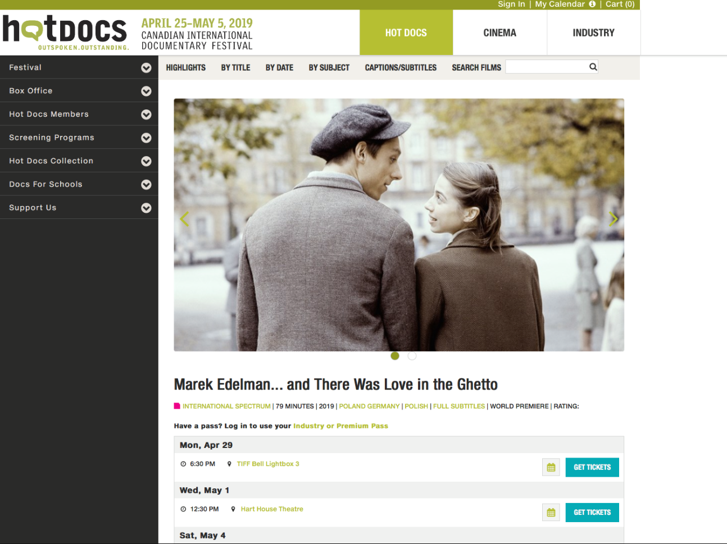Advance carousel with right arrow

[x=613, y=219]
